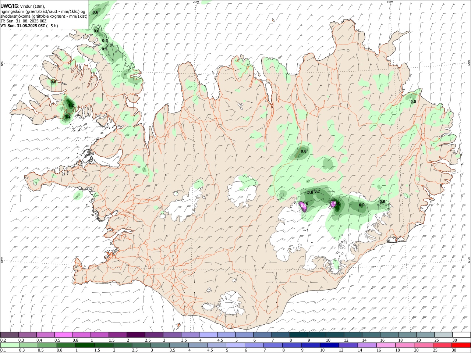Click the '0.8' precipitation value in the central highlands
This screenshot has width=471, height=353.
coord(304,151)
